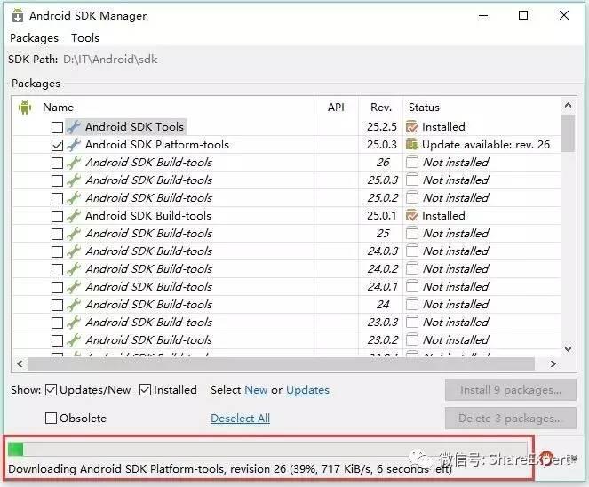Check Build-tools revision 26 checkbox
This screenshot has height=487, width=589.
point(57,164)
